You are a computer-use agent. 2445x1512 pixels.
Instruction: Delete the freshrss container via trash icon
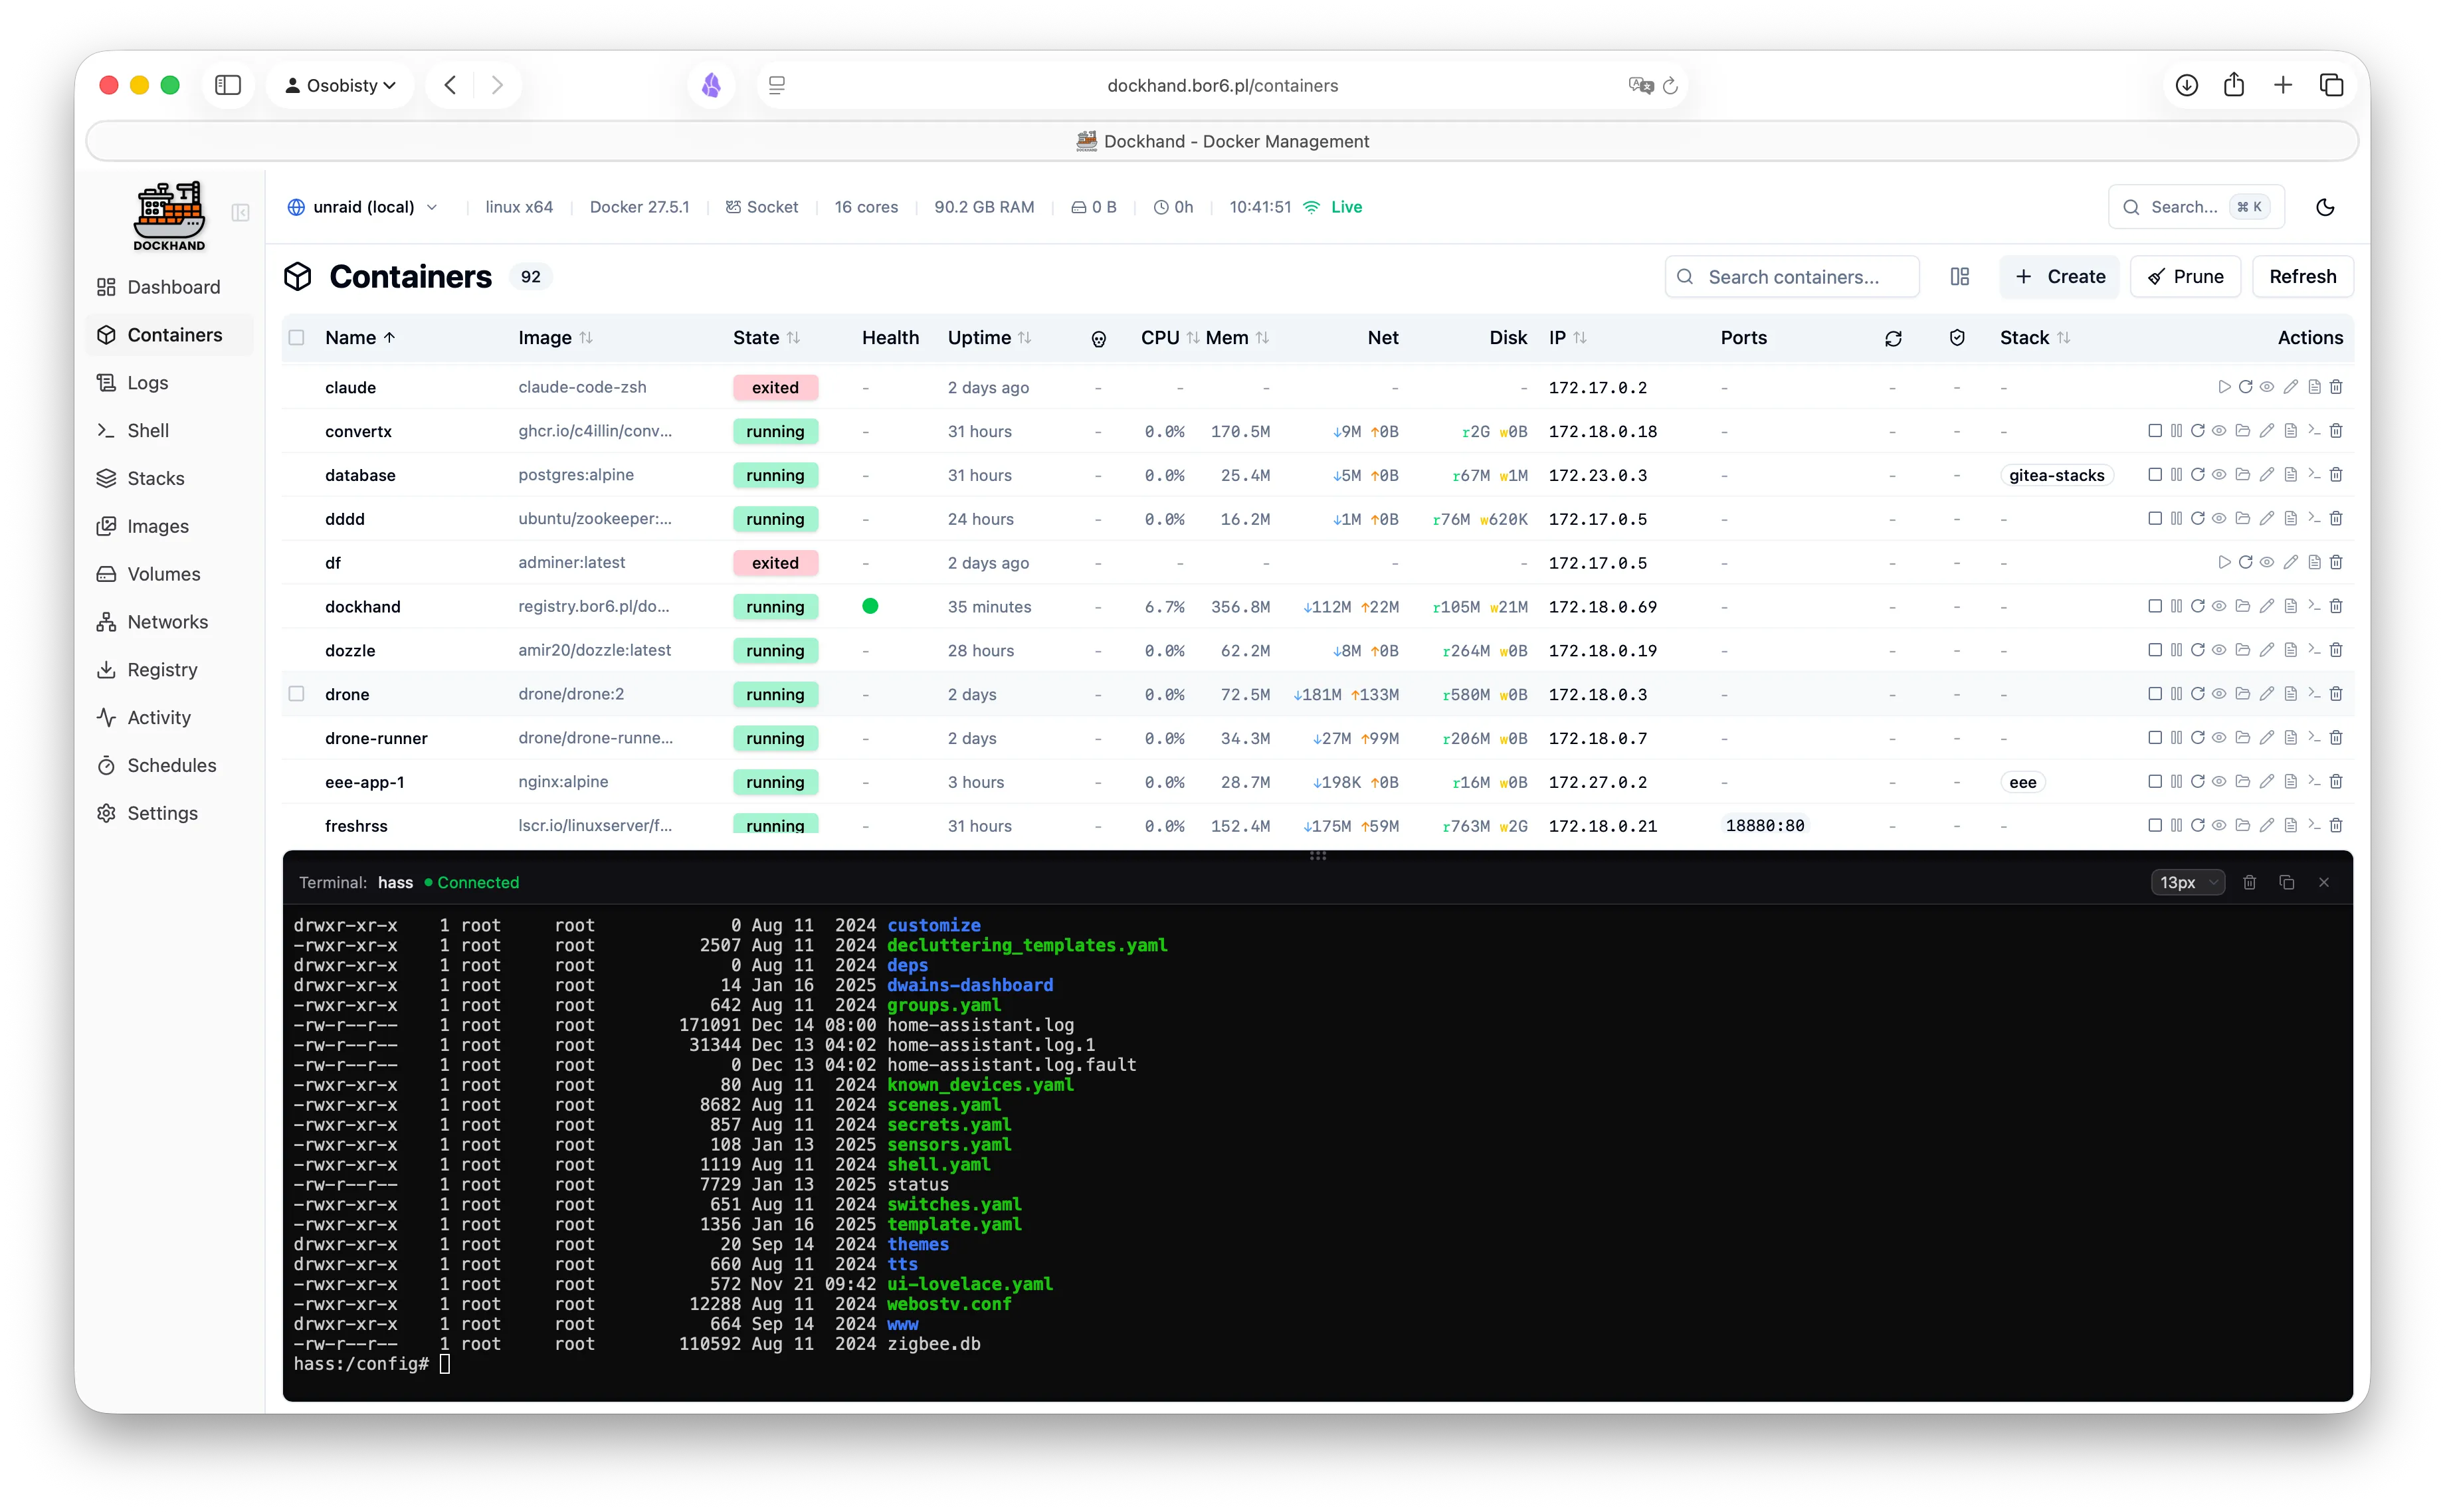[x=2336, y=825]
